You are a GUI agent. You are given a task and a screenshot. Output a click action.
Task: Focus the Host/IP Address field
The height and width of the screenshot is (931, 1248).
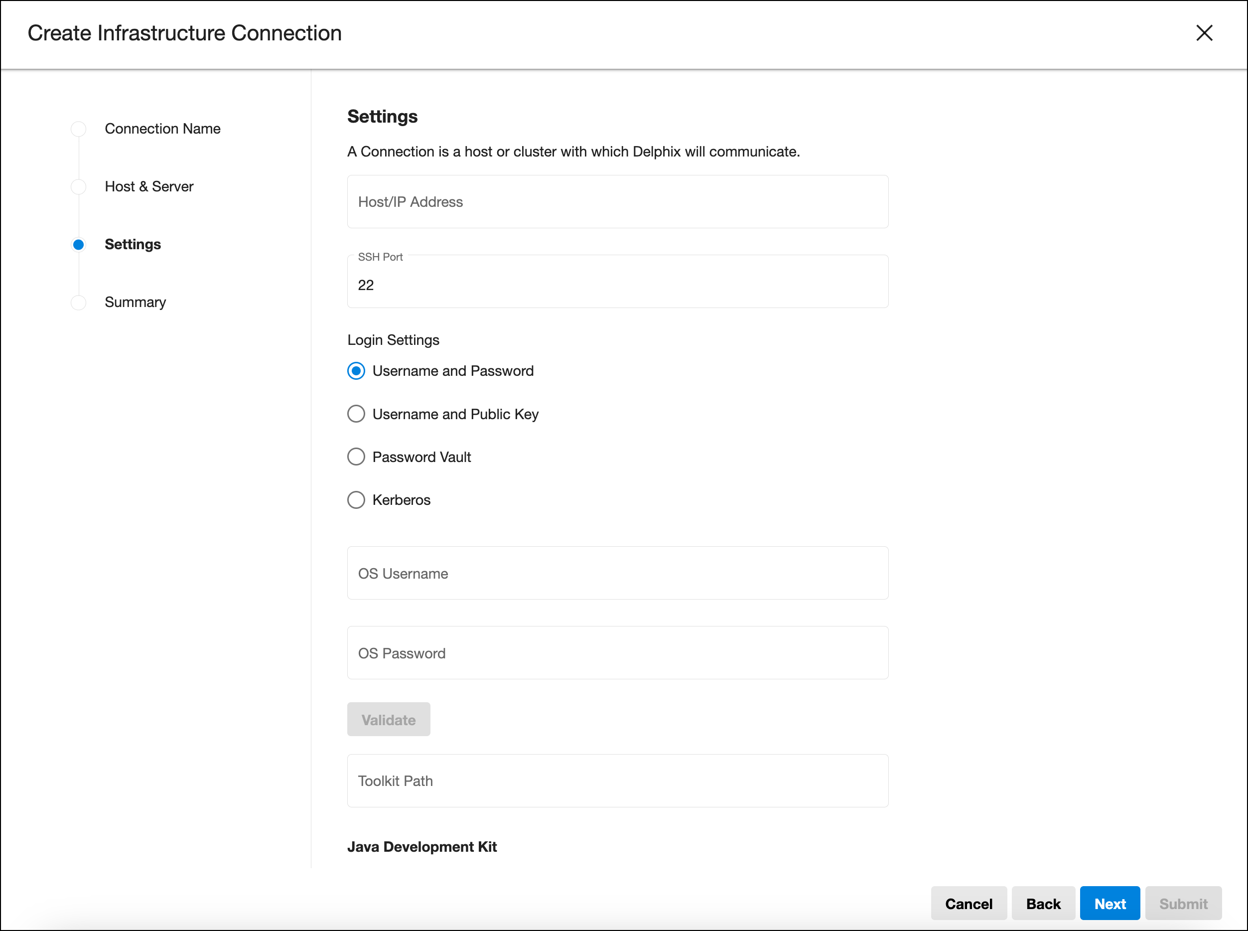pos(618,202)
